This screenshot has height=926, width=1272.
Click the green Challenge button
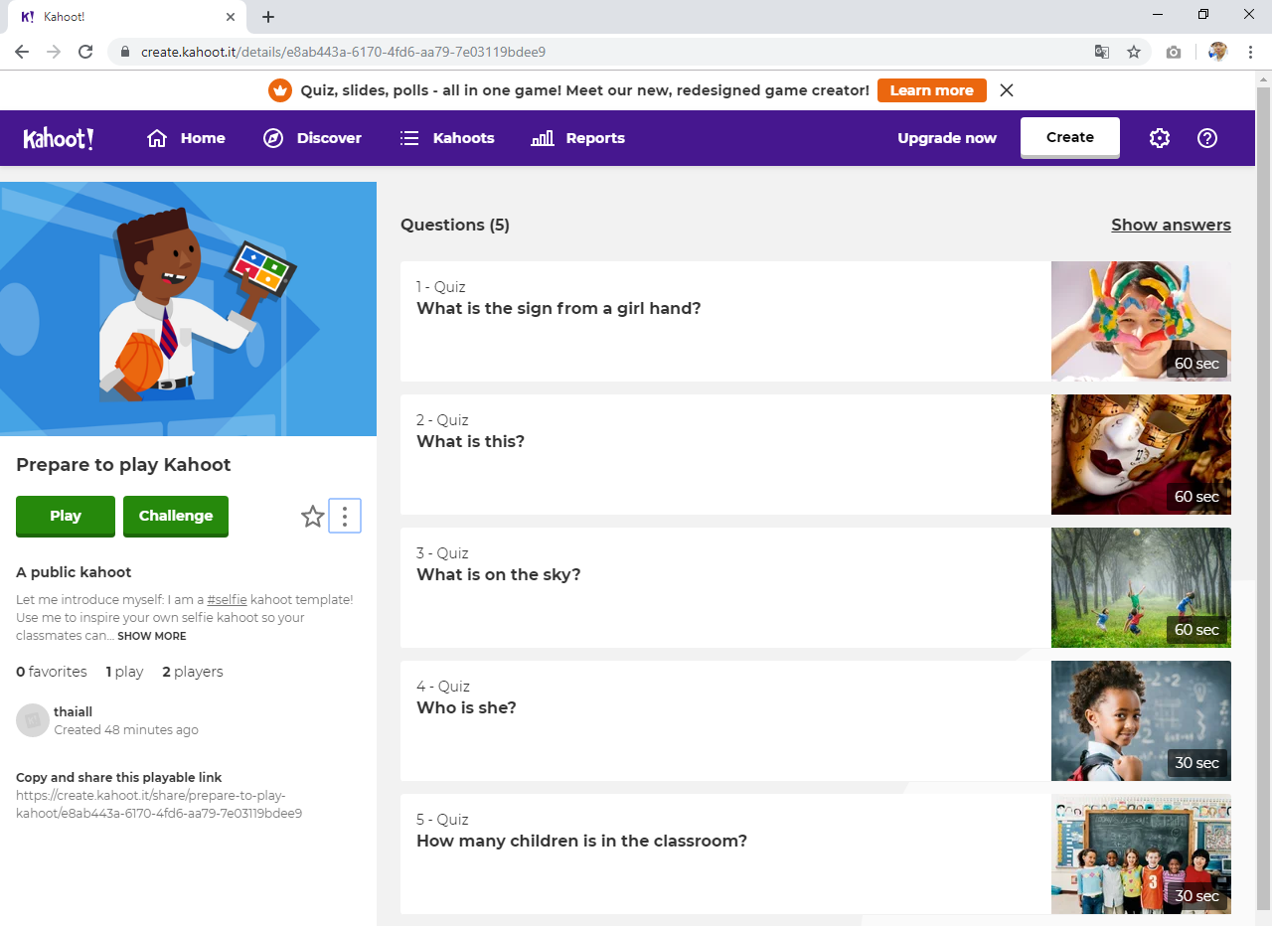click(176, 516)
